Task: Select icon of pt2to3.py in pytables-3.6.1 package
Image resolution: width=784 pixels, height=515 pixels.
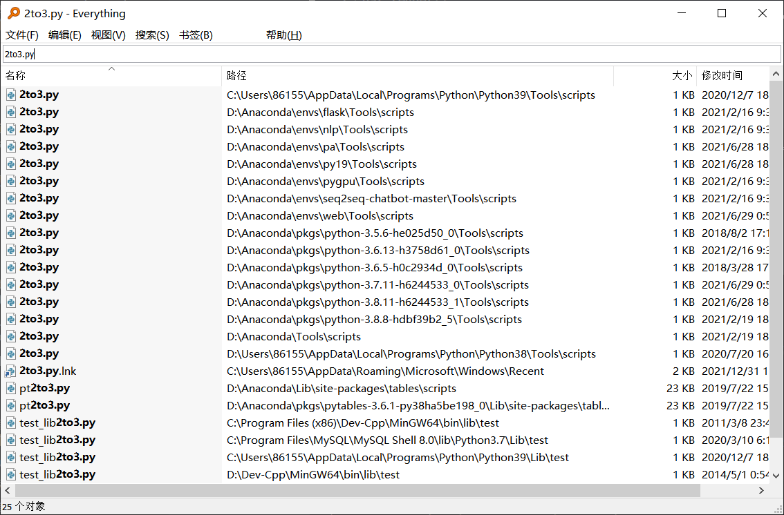Action: click(11, 405)
